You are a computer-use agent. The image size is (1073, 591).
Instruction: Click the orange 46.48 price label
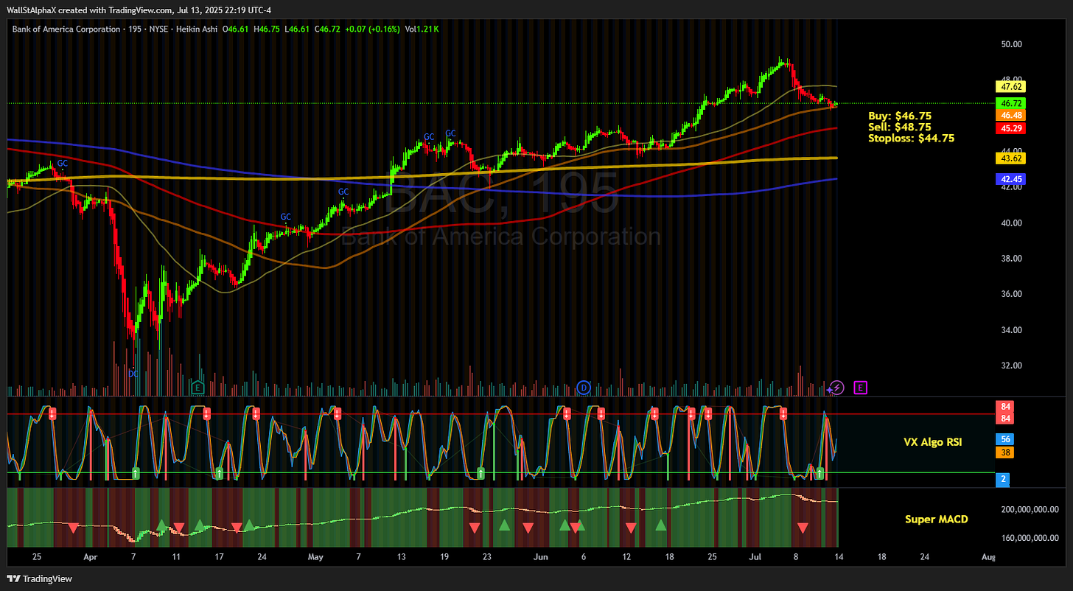click(x=1009, y=115)
